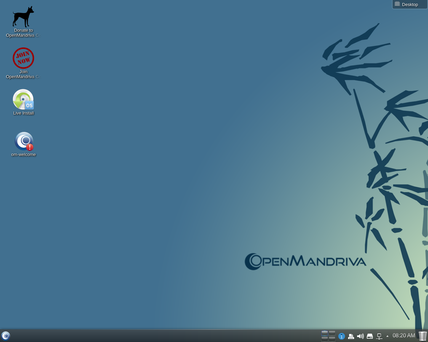This screenshot has height=342, width=428.
Task: Open the device notifier drive icon
Action: click(369, 336)
